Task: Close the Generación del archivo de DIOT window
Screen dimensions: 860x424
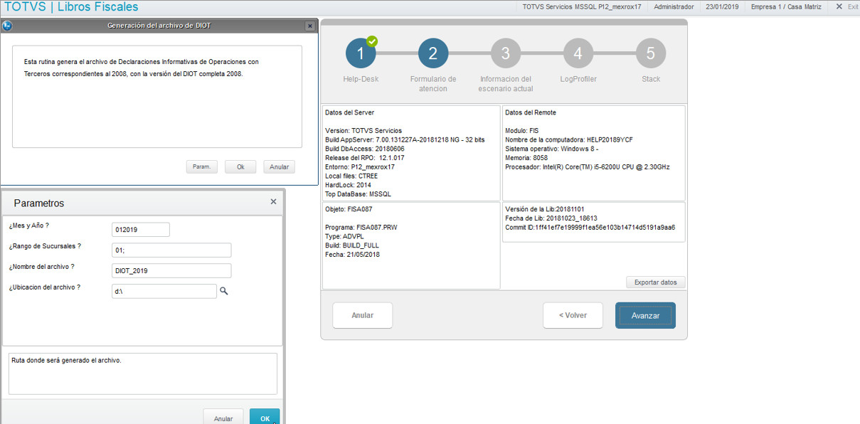Action: [309, 26]
